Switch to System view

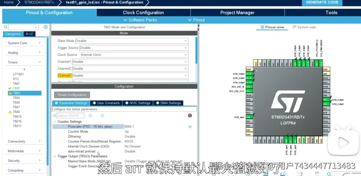click(304, 27)
